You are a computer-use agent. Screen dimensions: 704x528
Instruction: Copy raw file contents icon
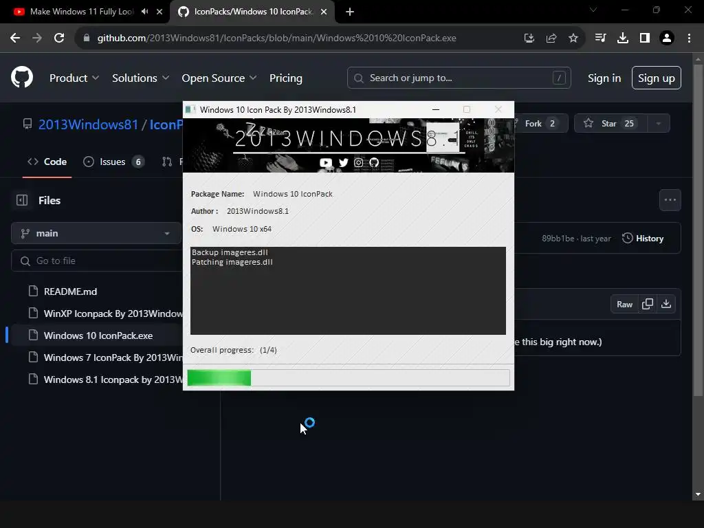click(648, 304)
